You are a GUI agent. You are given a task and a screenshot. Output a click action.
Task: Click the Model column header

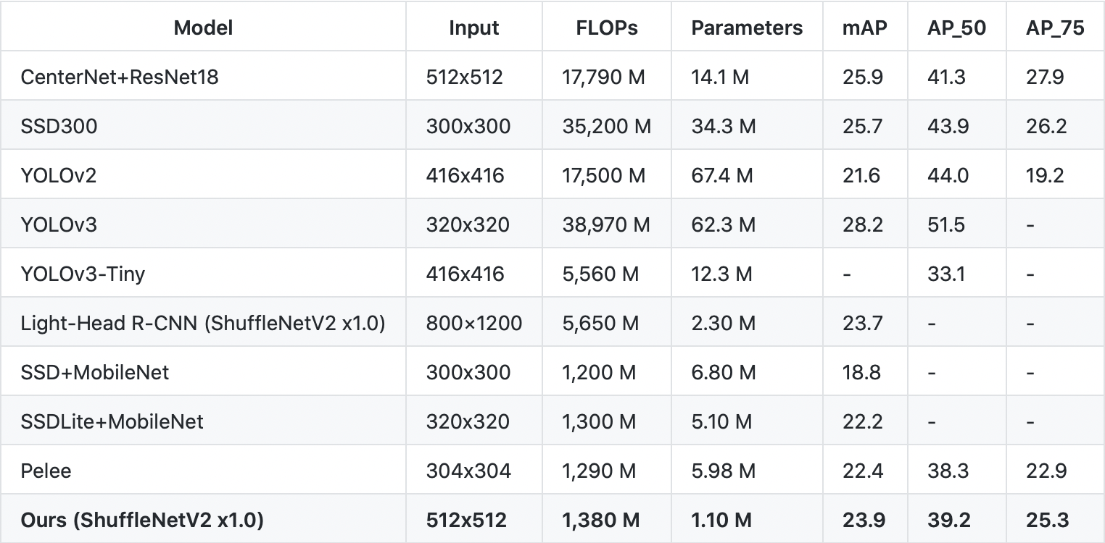point(203,28)
